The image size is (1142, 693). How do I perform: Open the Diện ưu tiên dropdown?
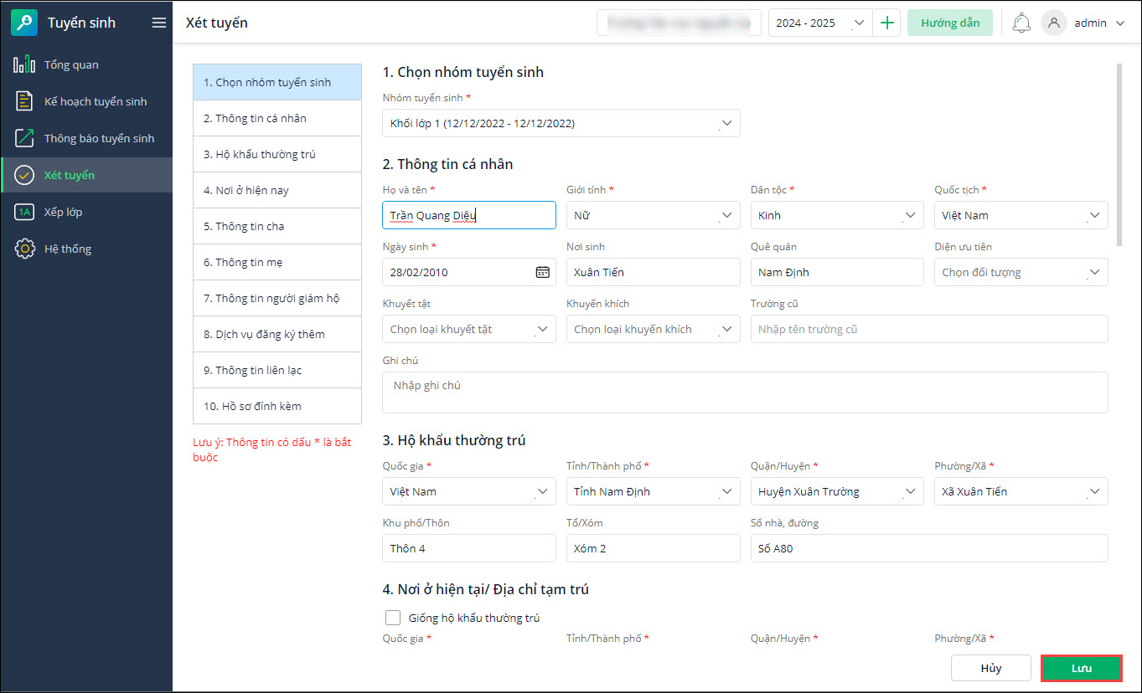point(1021,272)
